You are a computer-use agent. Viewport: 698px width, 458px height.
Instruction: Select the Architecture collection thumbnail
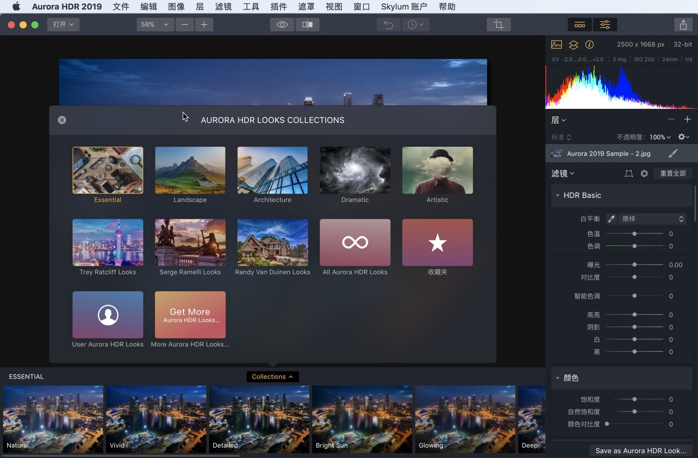coord(273,170)
